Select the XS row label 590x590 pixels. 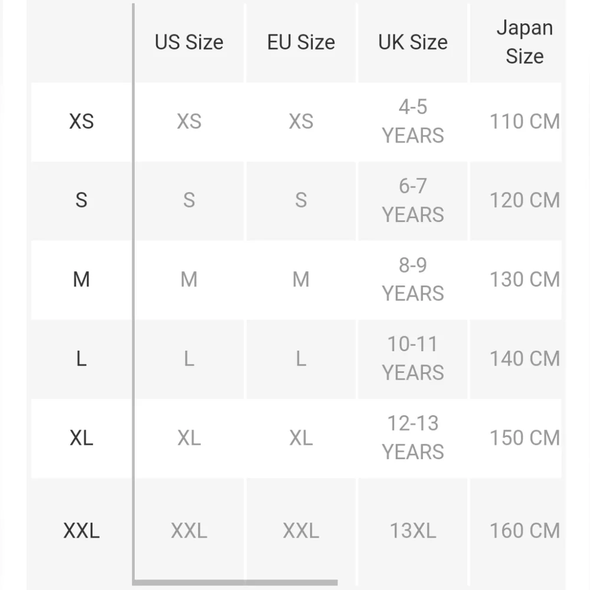pyautogui.click(x=81, y=122)
